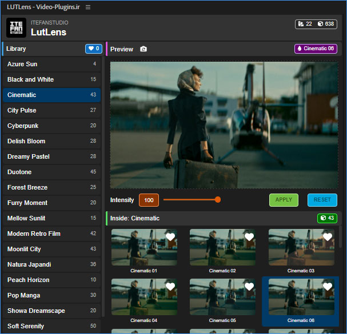Screen dimensions: 347x334
Task: Choose the Peach Horizon category
Action: (x=52, y=280)
